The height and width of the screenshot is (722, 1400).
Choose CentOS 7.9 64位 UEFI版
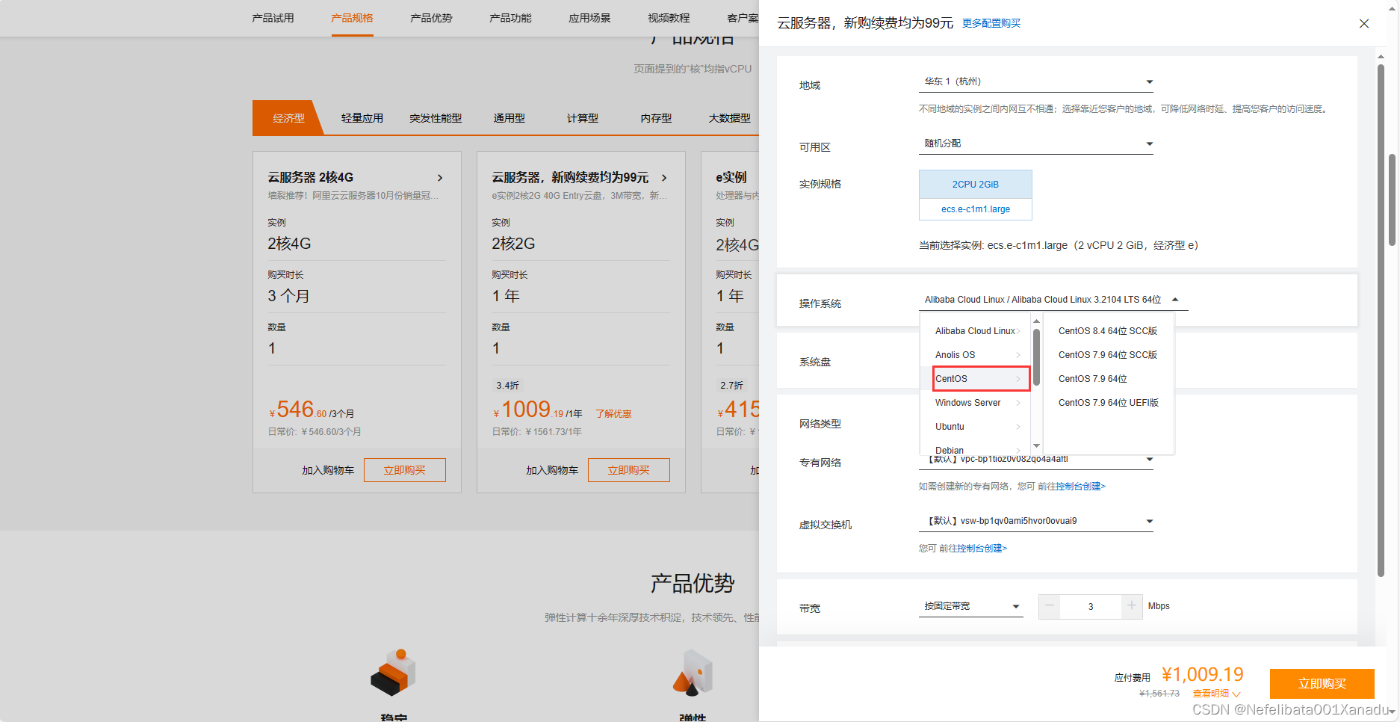[1108, 403]
